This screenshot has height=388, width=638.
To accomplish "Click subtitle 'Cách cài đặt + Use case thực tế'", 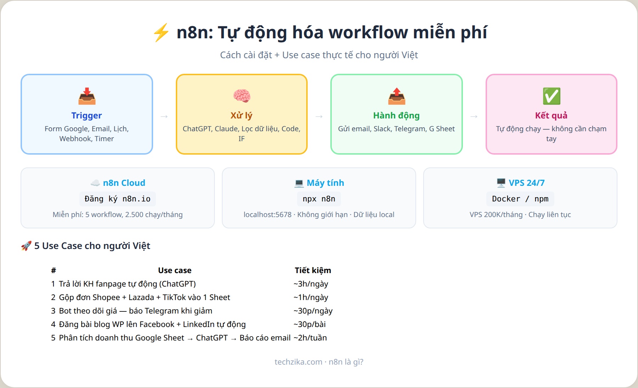I will pos(319,55).
